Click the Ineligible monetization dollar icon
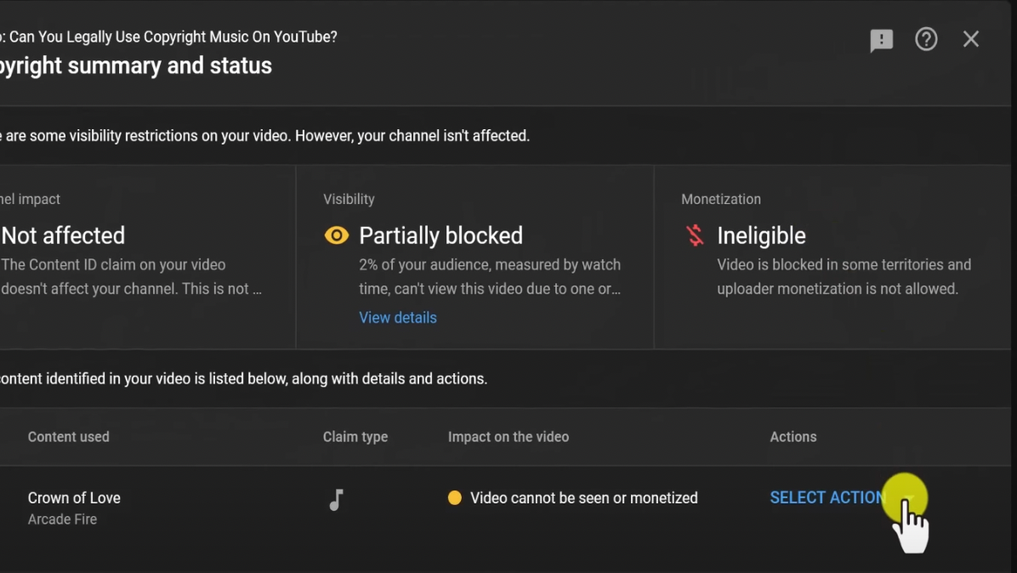1017x573 pixels. pos(695,235)
